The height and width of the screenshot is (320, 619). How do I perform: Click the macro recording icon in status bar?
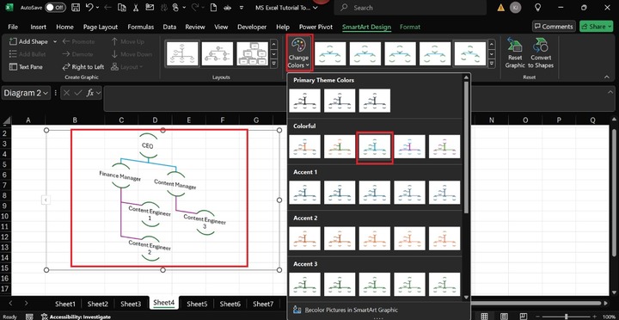tap(29, 317)
